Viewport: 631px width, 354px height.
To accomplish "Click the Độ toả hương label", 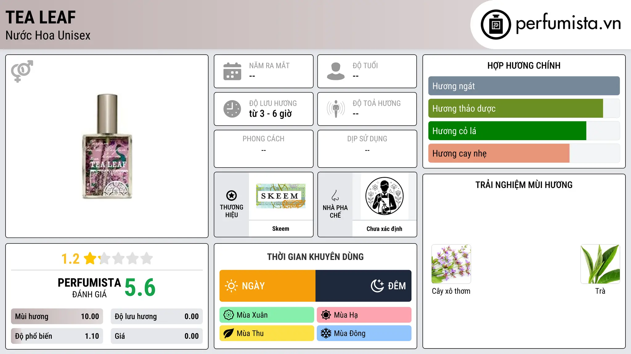I will tap(377, 103).
